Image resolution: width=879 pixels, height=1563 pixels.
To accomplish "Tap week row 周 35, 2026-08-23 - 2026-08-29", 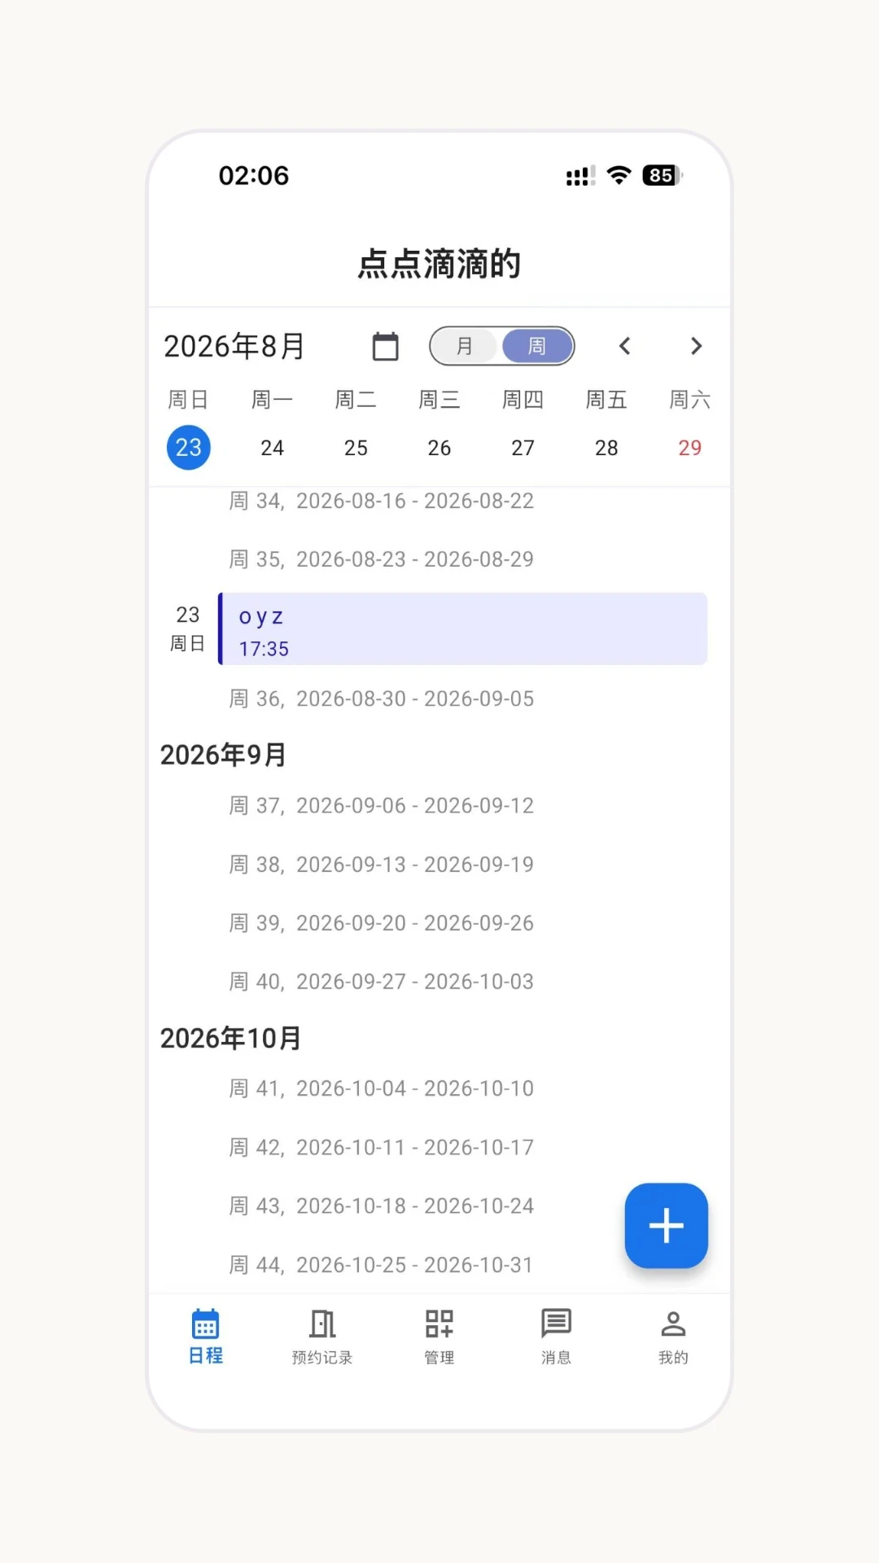I will pyautogui.click(x=381, y=559).
